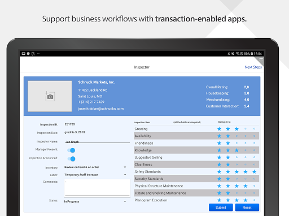289x216 pixels.
Task: Click the Reset button
Action: coord(247,208)
